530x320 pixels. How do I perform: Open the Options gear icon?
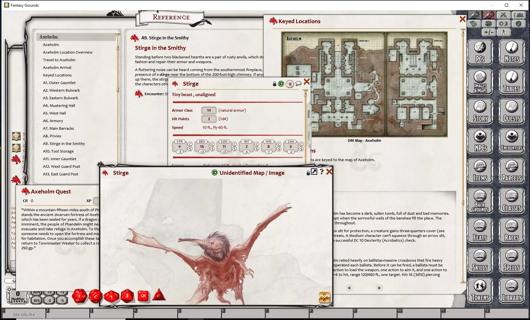519,23
